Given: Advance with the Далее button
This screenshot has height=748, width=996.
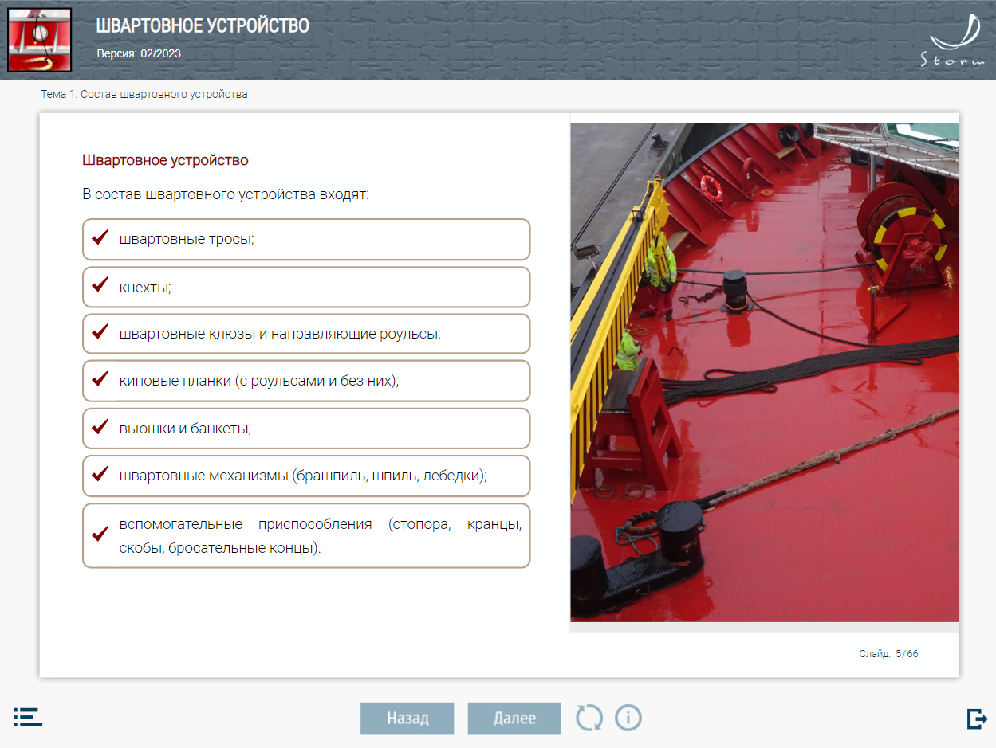Looking at the screenshot, I should click(x=514, y=719).
